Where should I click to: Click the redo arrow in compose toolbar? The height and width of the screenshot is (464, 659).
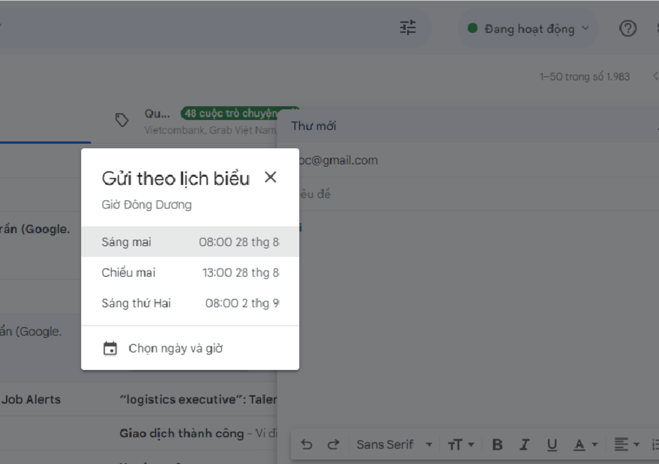pos(333,445)
